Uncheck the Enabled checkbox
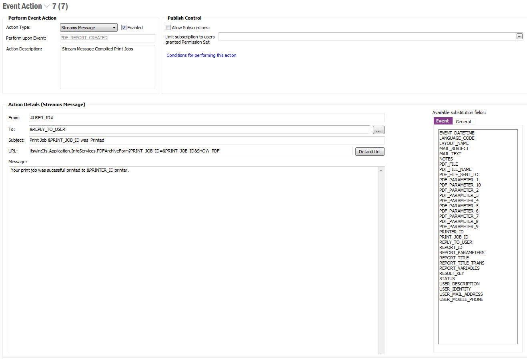This screenshot has width=527, height=361. click(x=124, y=28)
